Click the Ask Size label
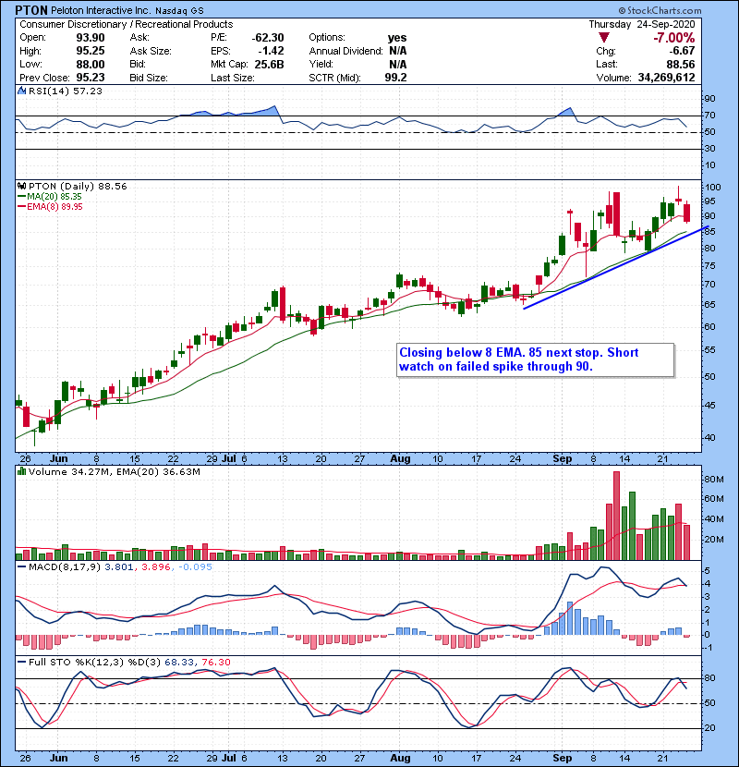Screen dimensions: 739x767 click(151, 51)
